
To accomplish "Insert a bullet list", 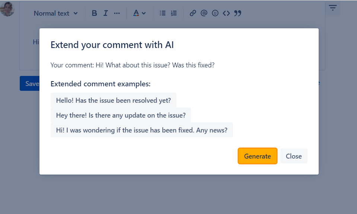I will 162,13.
